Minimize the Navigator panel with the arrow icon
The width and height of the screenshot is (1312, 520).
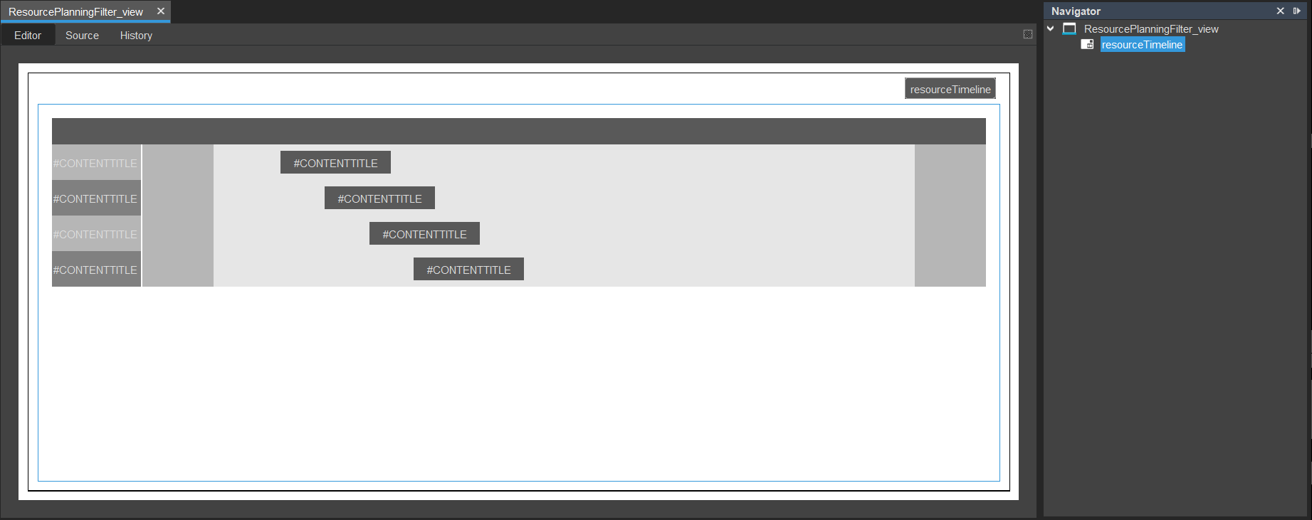tap(1296, 11)
